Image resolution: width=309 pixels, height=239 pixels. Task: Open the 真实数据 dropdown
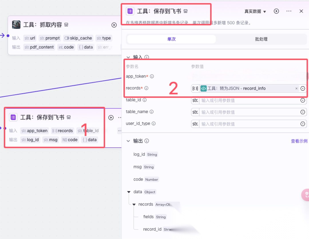pos(255,11)
